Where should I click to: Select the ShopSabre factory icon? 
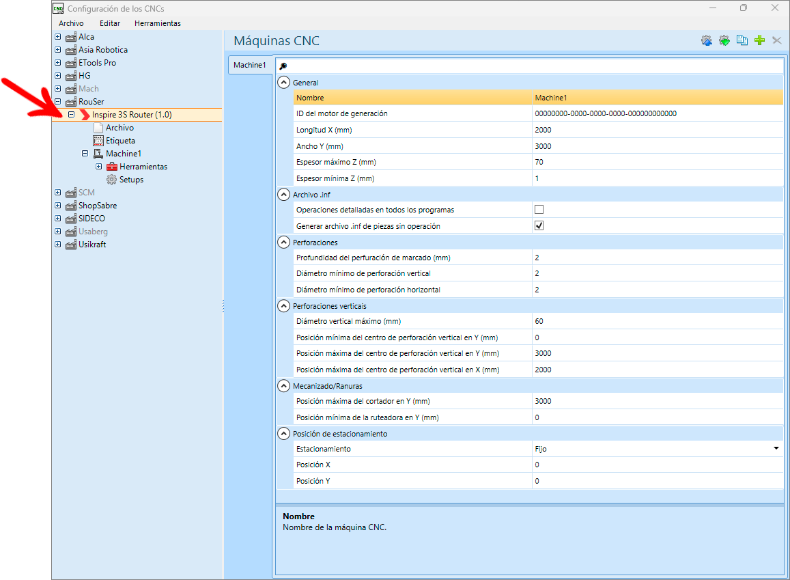[x=71, y=206]
